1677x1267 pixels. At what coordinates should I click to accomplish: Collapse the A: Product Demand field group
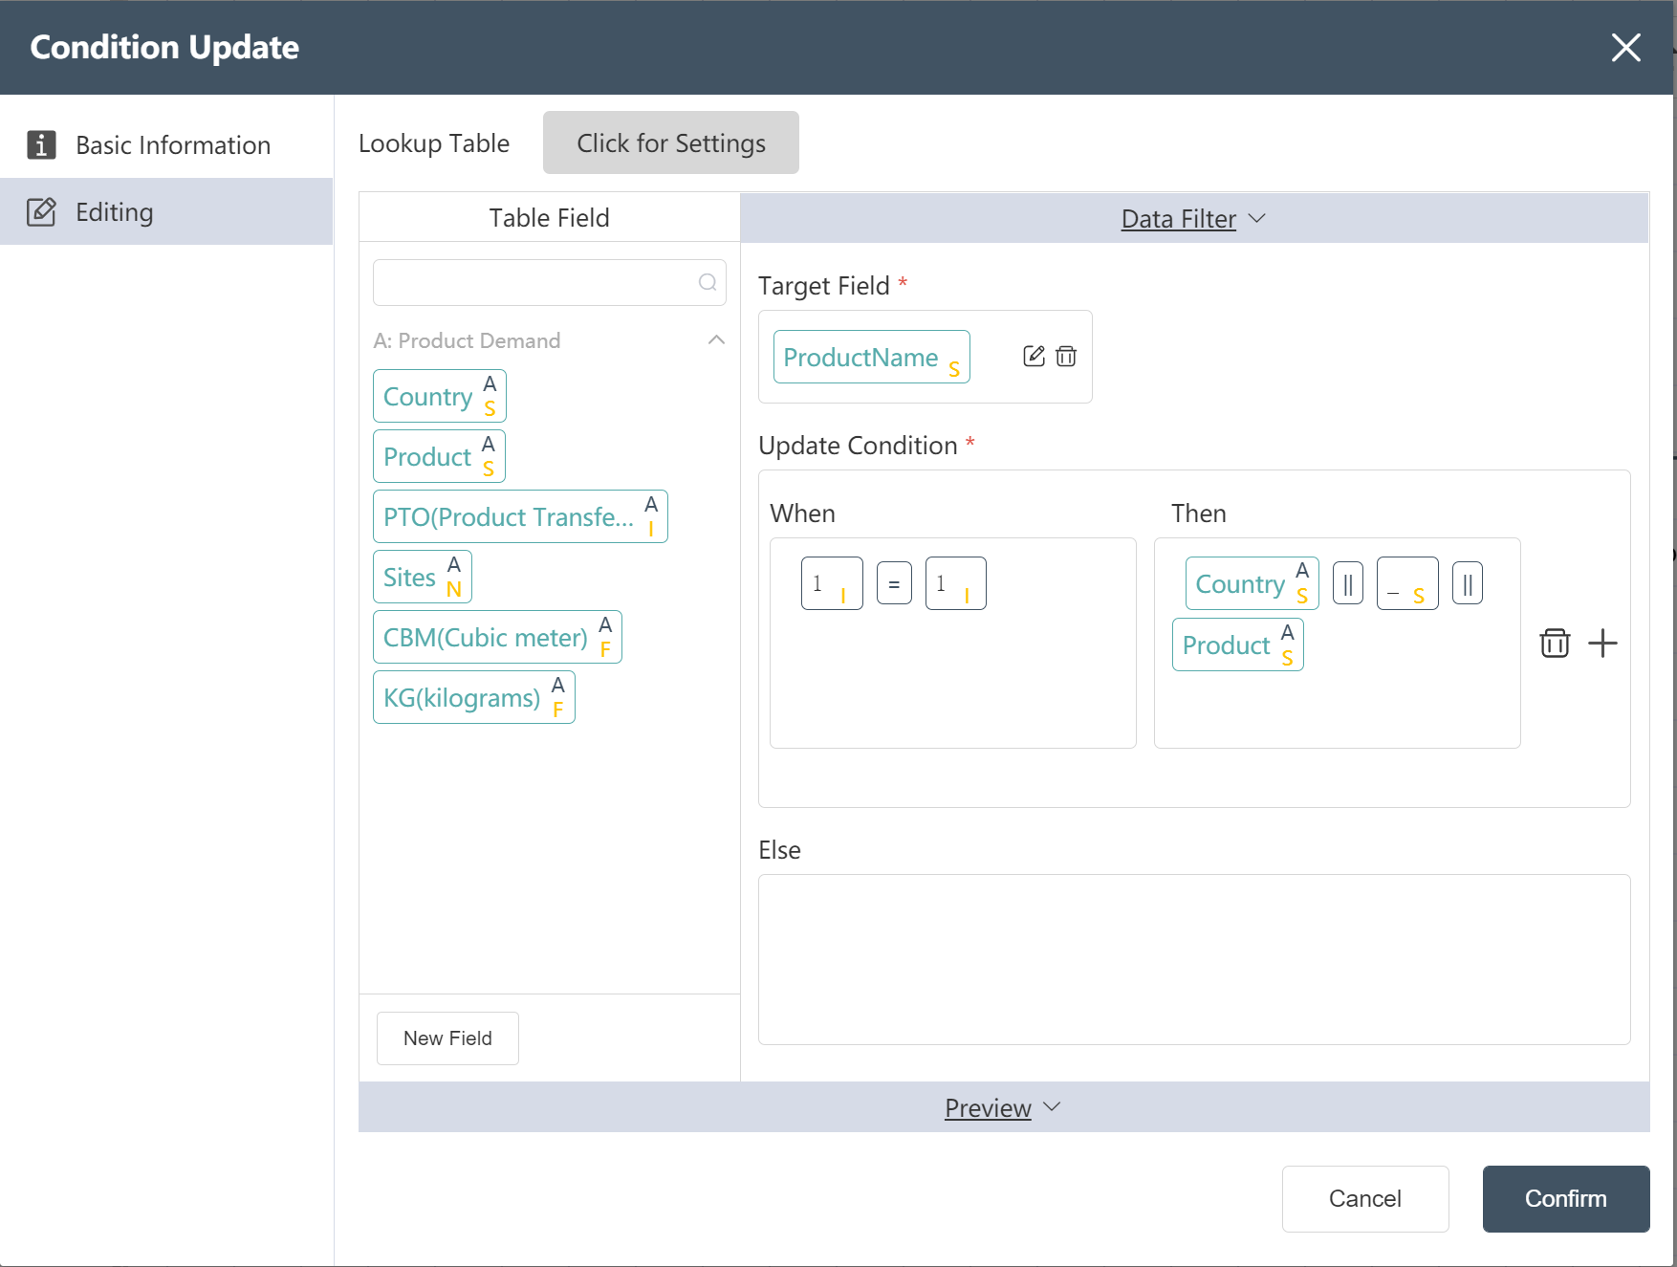[716, 340]
